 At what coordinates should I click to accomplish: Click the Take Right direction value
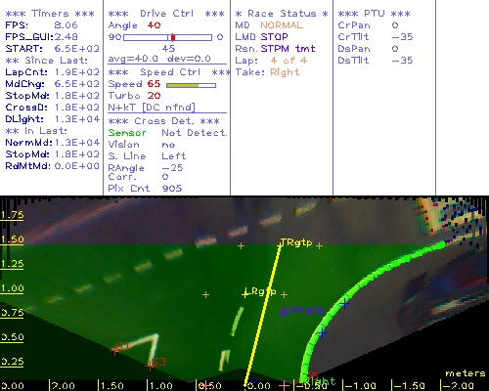coord(285,72)
